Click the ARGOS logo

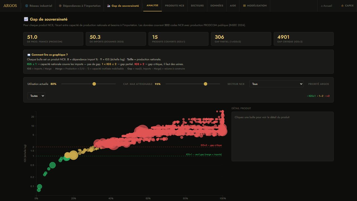pyautogui.click(x=10, y=6)
